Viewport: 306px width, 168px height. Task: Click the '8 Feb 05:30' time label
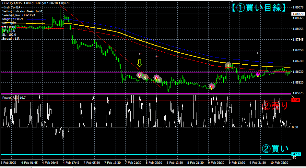154,163
